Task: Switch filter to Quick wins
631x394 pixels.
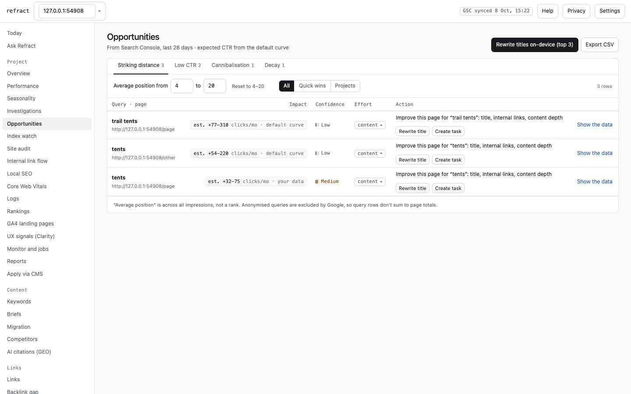Action: [x=312, y=86]
